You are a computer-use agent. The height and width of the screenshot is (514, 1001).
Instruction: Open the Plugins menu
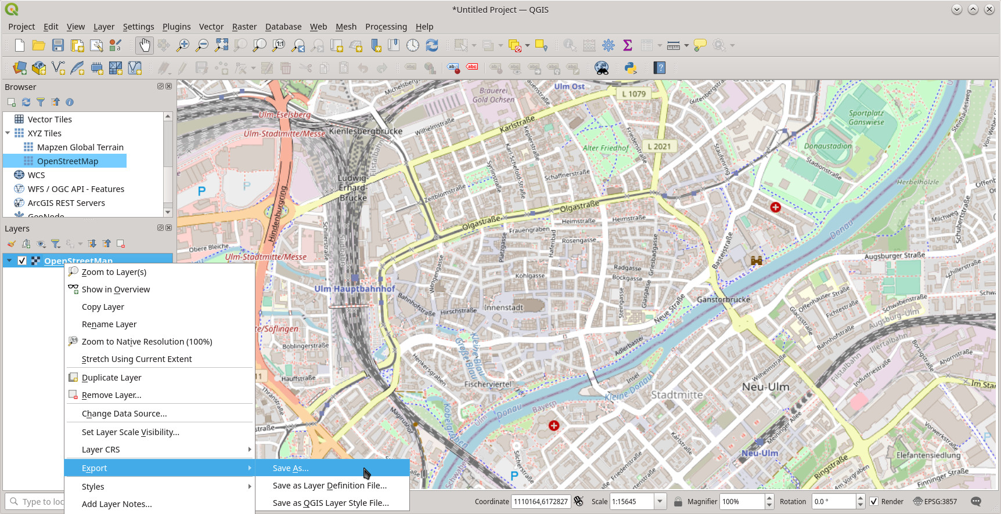(x=177, y=27)
